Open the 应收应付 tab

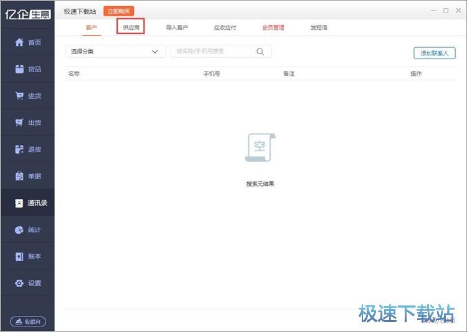[x=225, y=27]
